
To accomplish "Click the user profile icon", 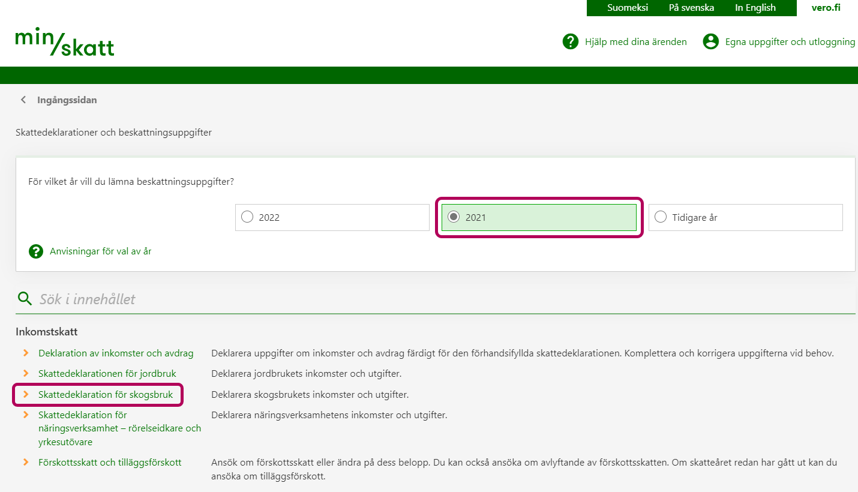I will (710, 41).
